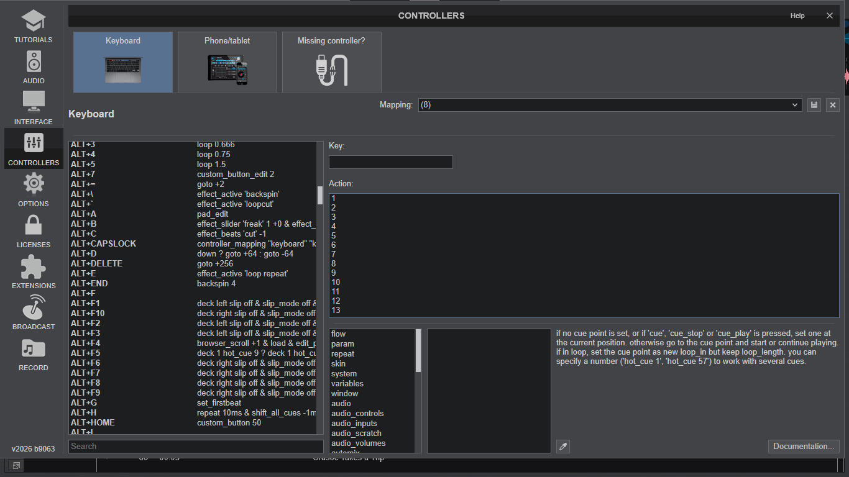Open the Tutorials section
The image size is (849, 477).
[x=34, y=27]
